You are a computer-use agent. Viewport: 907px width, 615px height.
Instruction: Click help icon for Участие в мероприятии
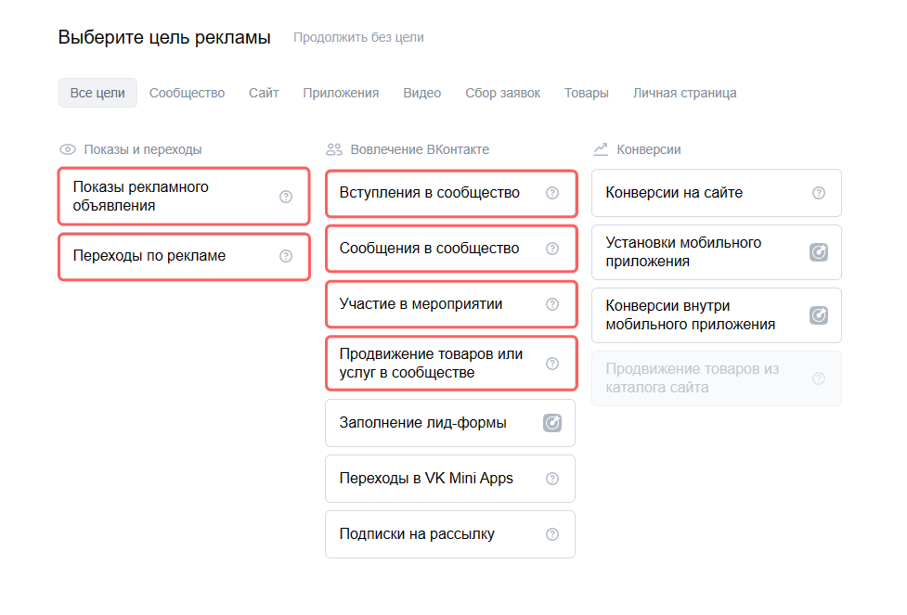(x=552, y=304)
